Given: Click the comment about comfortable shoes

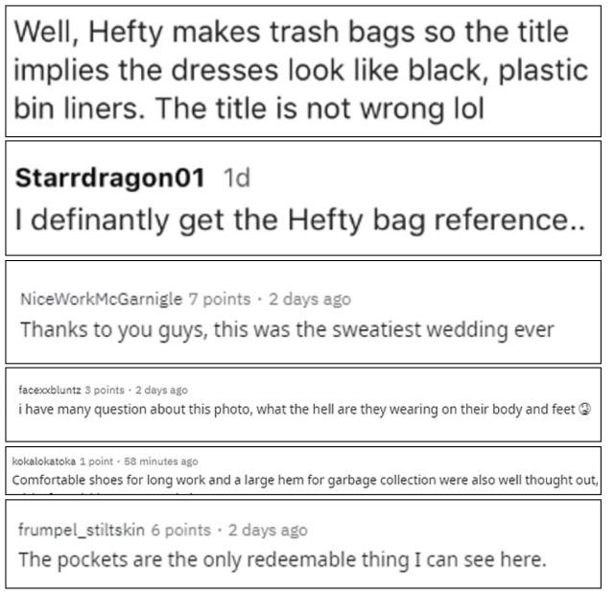Looking at the screenshot, I should click(x=305, y=480).
